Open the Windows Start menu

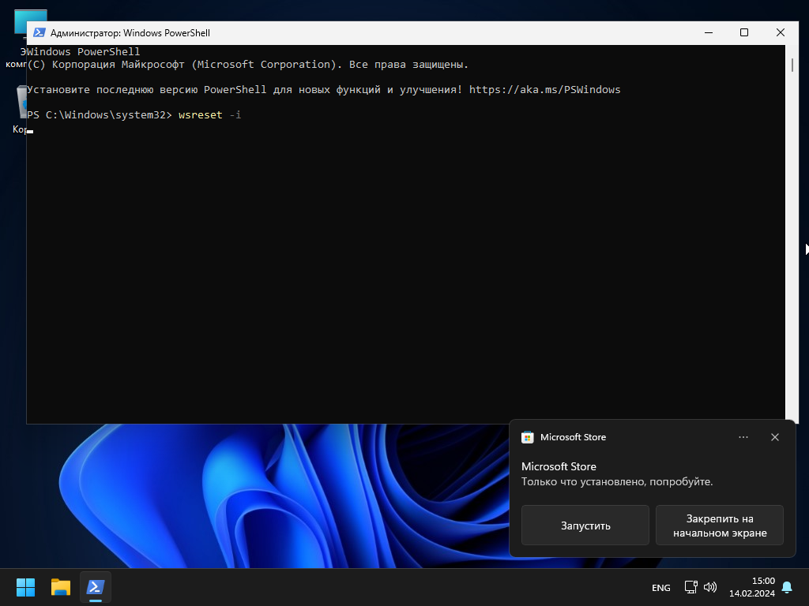tap(25, 587)
